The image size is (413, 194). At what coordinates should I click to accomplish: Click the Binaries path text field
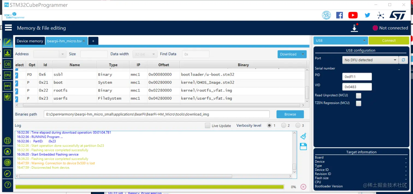tap(157, 114)
